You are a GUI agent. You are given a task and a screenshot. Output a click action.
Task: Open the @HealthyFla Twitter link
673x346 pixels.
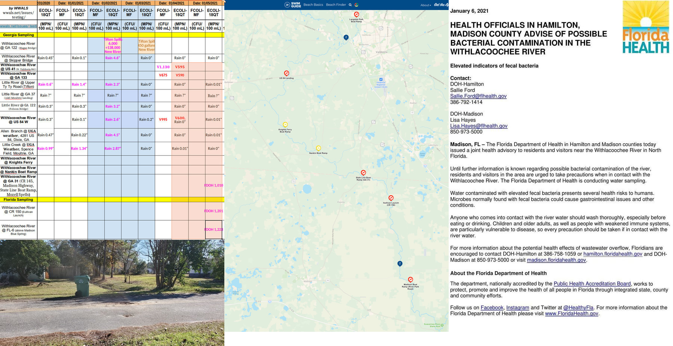tap(578, 308)
